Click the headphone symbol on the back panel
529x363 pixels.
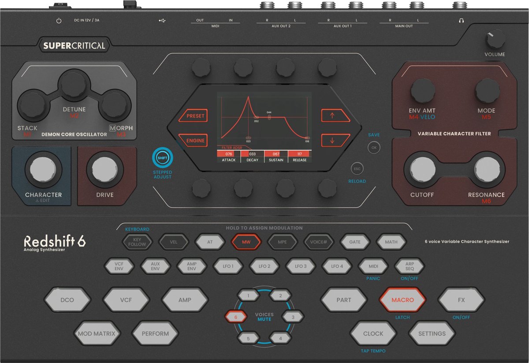click(462, 21)
